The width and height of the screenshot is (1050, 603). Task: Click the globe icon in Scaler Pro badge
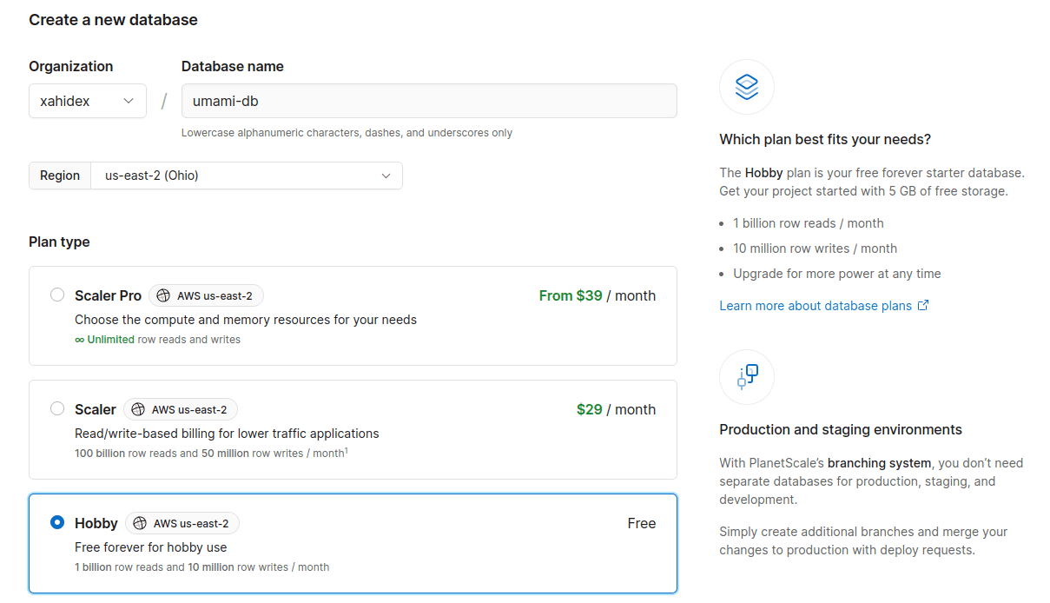coord(163,295)
